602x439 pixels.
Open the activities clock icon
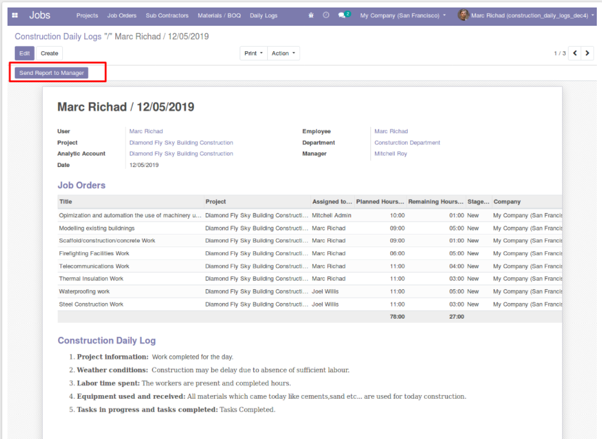click(326, 16)
